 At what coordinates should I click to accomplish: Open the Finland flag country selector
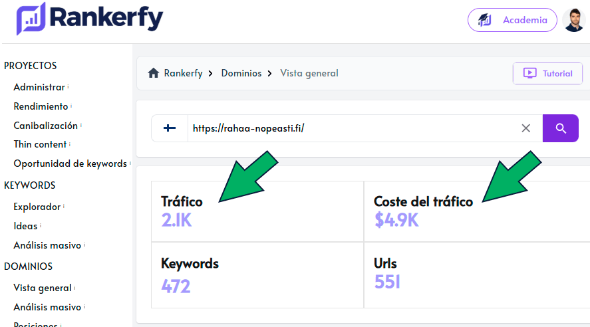[170, 128]
